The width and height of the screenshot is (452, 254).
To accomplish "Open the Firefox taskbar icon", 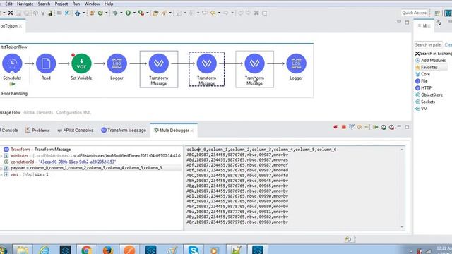I will point(108,249).
